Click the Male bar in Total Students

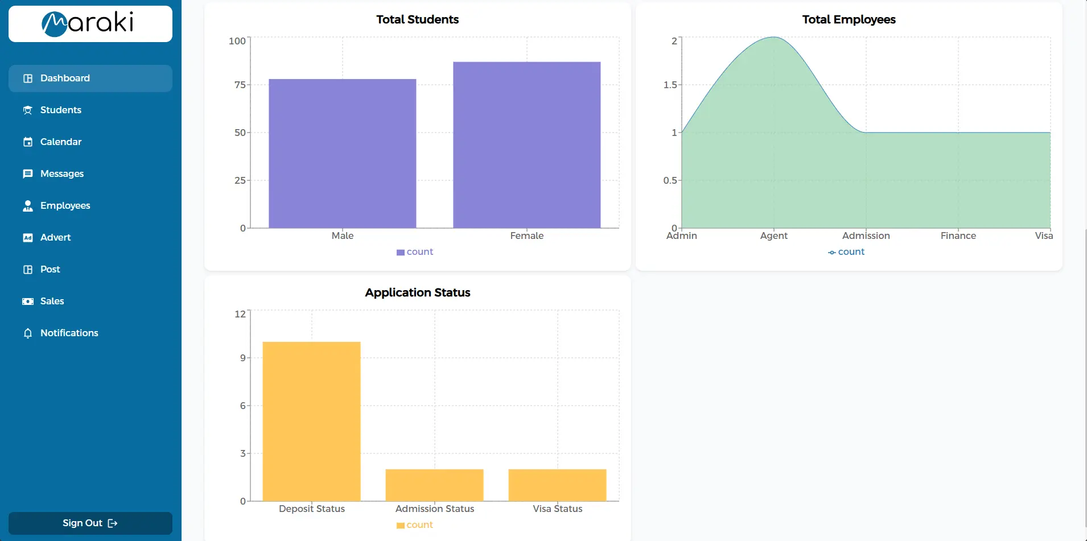[342, 154]
